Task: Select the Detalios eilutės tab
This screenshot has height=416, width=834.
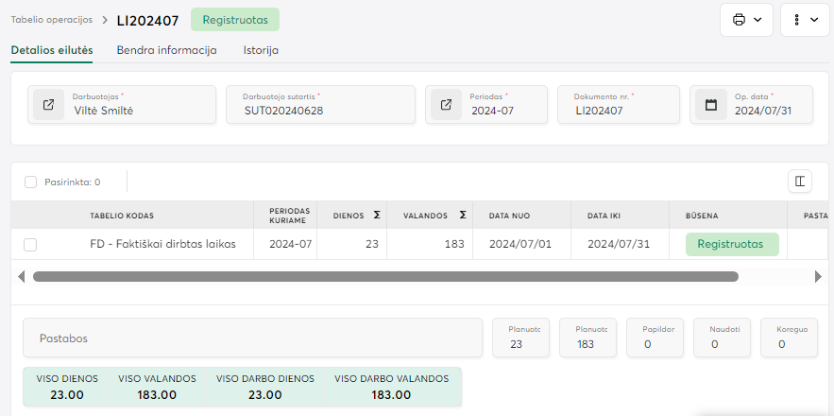Action: pos(51,51)
